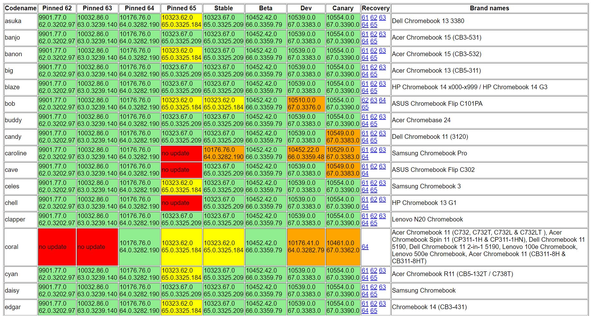This screenshot has height=316, width=591.
Task: Open recovery link 65 in banjo row
Action: point(373,41)
